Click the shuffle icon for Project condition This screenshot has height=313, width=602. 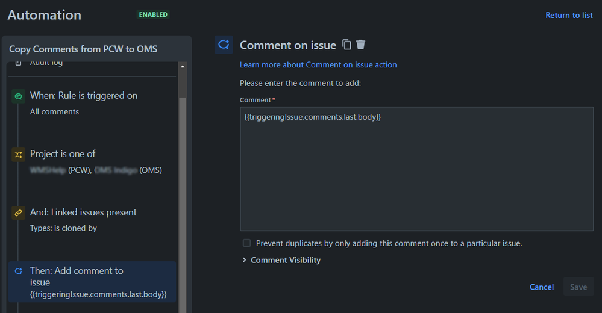(x=19, y=155)
